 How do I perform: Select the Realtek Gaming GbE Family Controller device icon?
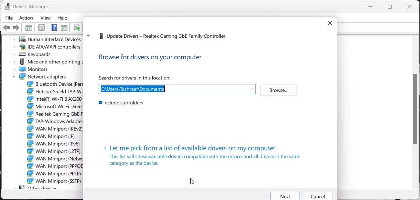pyautogui.click(x=31, y=114)
